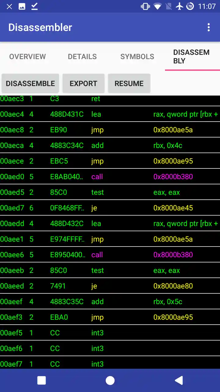
Task: Open the Symbols tab
Action: (x=137, y=57)
